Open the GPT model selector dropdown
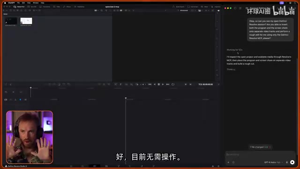This screenshot has height=169, width=300. point(273,162)
